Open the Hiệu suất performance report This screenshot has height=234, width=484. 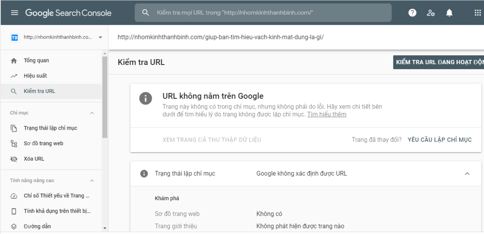coord(35,76)
